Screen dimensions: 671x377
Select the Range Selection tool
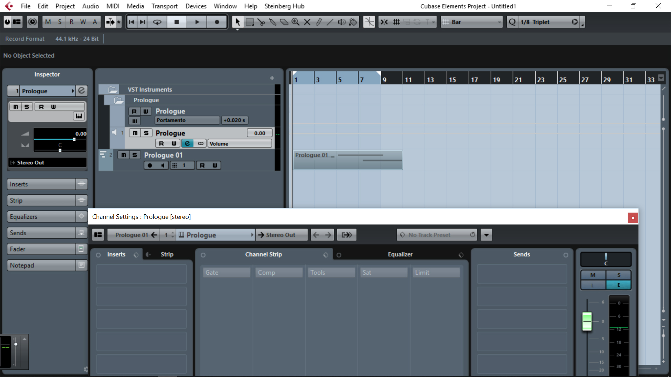pyautogui.click(x=250, y=22)
